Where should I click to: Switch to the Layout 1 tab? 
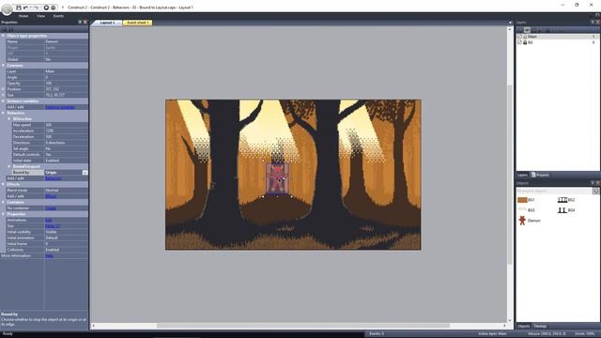(107, 23)
